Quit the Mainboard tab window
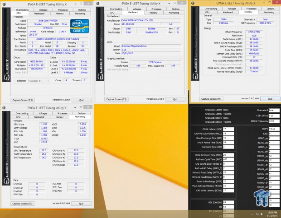The height and width of the screenshot is (218, 281). pos(175,99)
